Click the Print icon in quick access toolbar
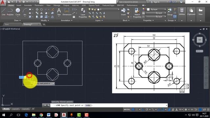 tap(24, 2)
